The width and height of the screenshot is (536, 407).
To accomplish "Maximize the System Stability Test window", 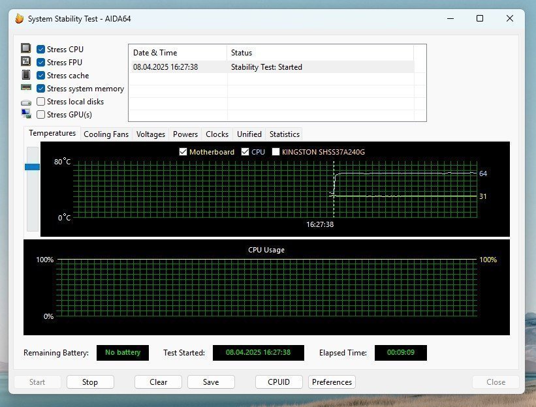I will [480, 18].
